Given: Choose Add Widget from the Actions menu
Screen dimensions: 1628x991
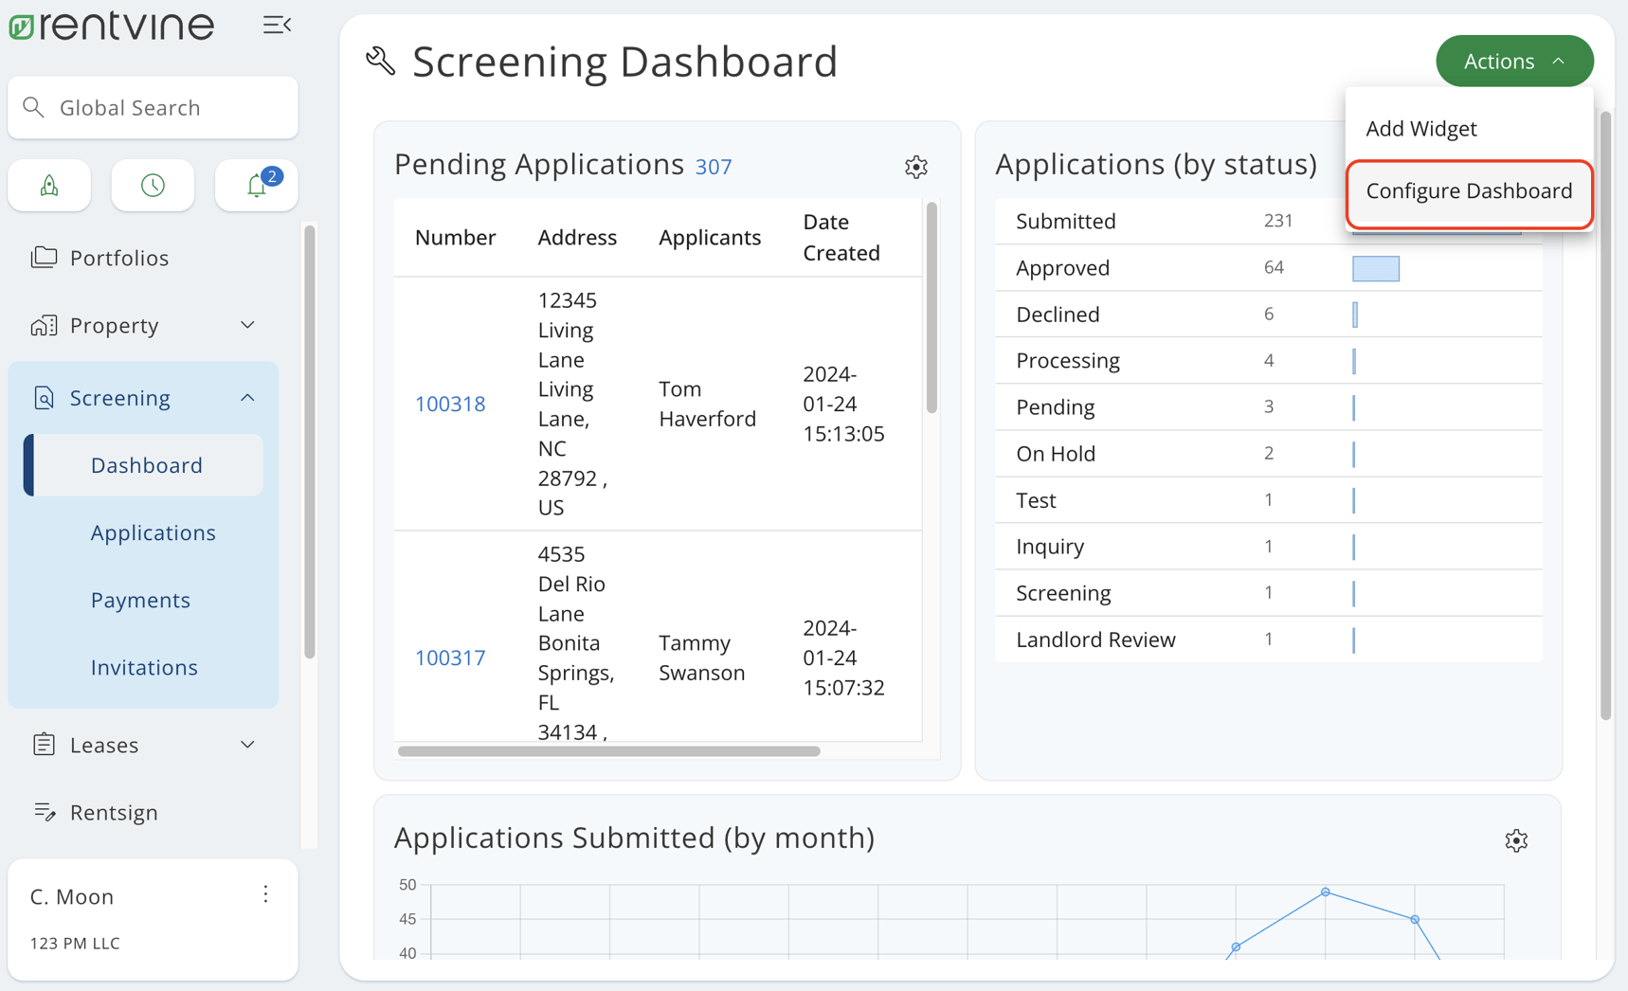Looking at the screenshot, I should pyautogui.click(x=1421, y=128).
